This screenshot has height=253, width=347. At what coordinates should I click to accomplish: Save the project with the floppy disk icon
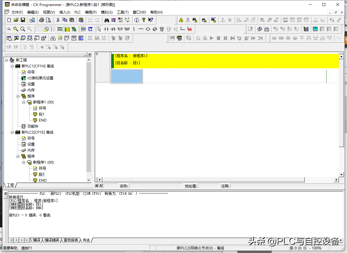click(23, 20)
